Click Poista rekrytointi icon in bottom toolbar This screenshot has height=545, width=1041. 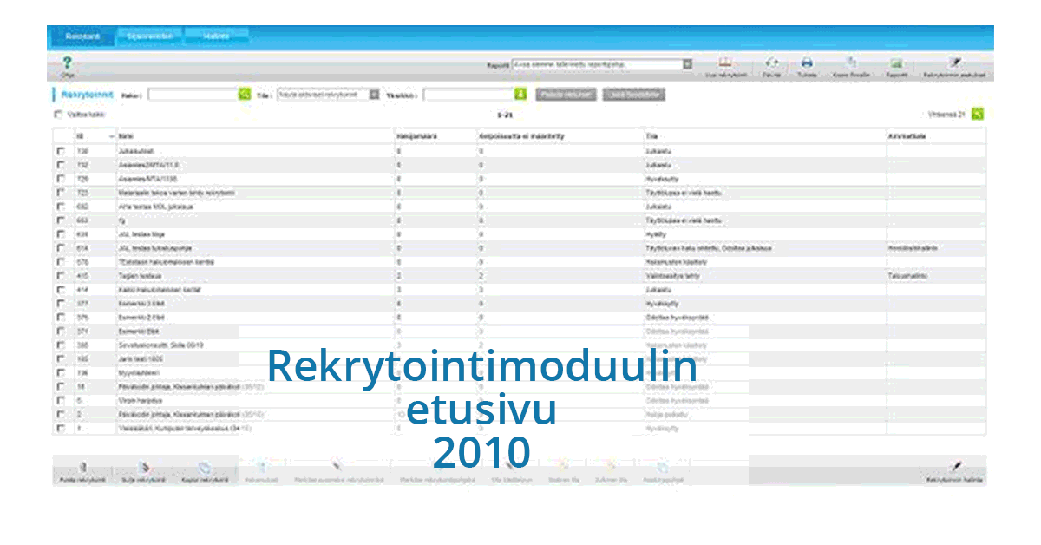(x=82, y=468)
